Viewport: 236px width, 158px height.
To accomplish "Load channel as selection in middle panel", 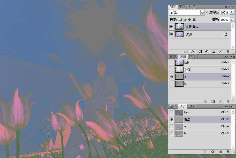I will [205, 102].
